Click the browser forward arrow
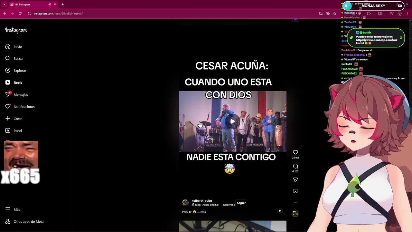412x232 pixels. [x=13, y=14]
